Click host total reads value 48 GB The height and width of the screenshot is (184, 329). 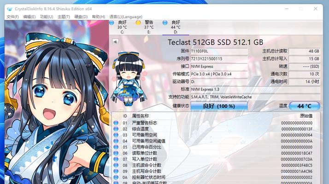point(305,51)
